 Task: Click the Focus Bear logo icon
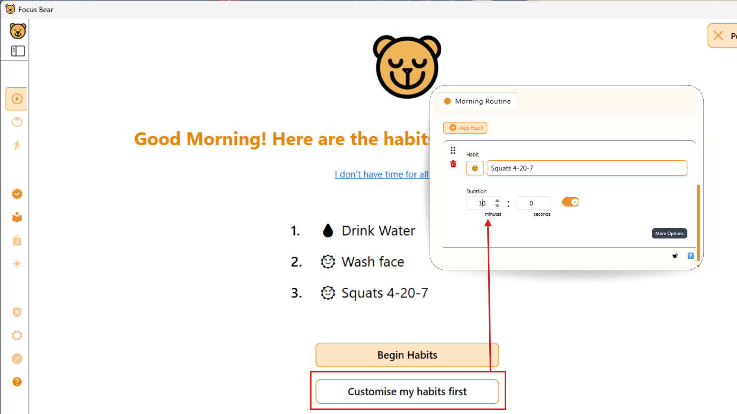point(18,31)
